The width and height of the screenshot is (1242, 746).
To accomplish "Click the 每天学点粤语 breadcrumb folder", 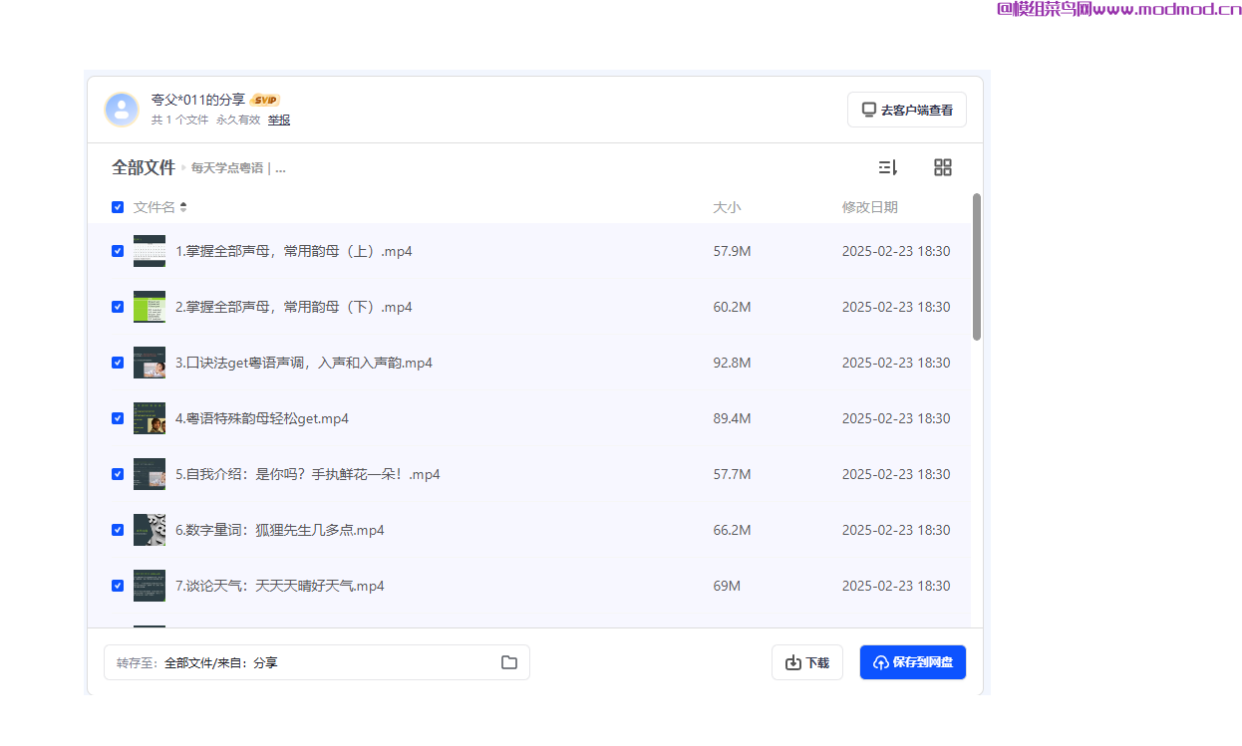I will click(x=238, y=168).
